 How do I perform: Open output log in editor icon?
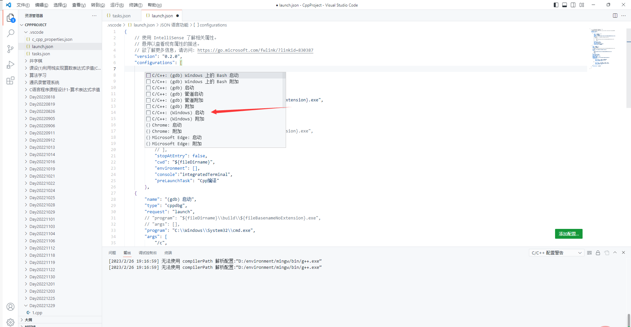(x=607, y=253)
